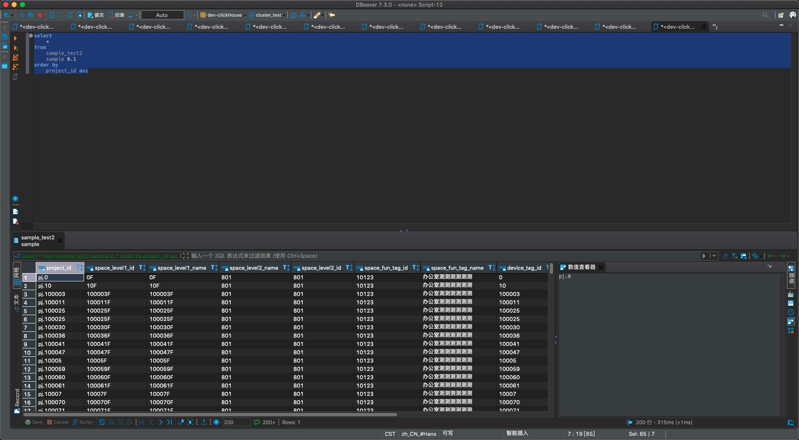Viewport: 799px width, 440px height.
Task: Click Execute script in new tabs icon
Action: tap(15, 67)
